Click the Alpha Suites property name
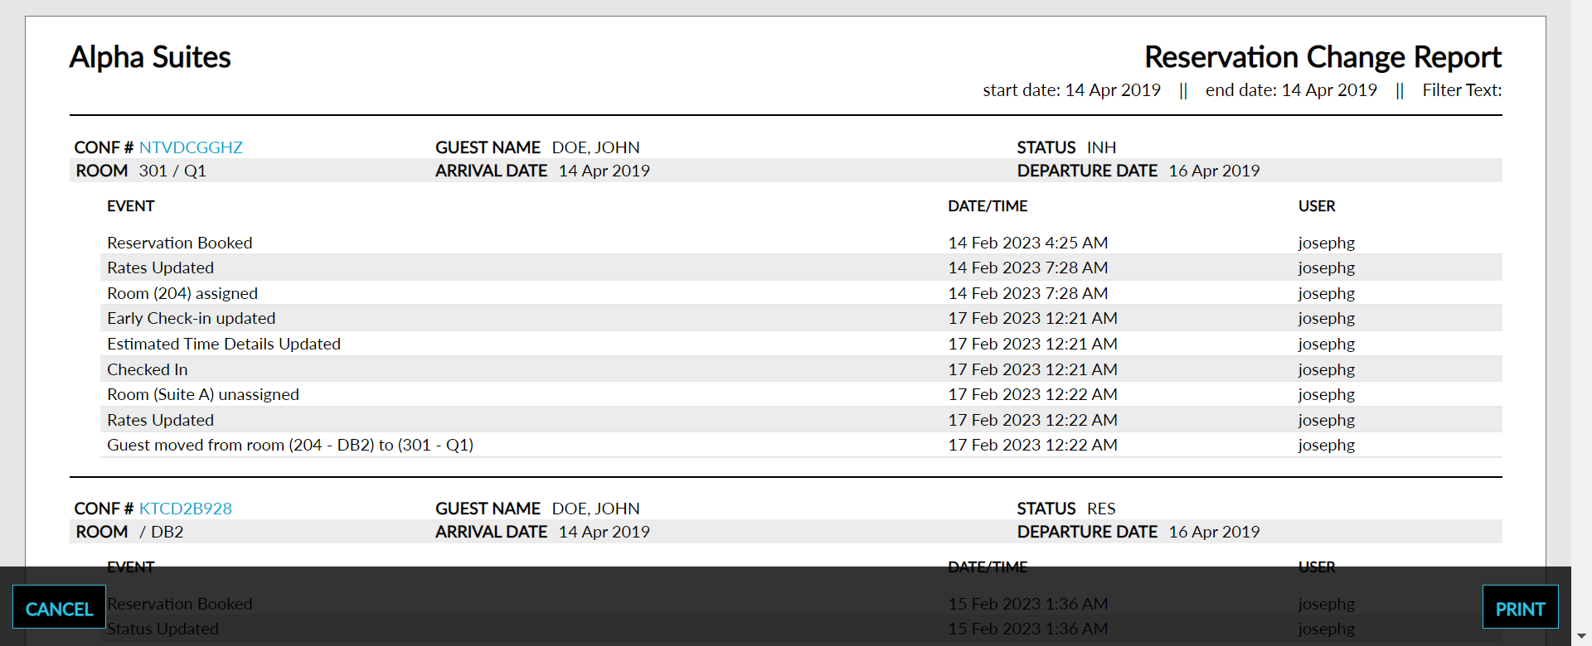Screen dimensions: 1592x646 [150, 57]
